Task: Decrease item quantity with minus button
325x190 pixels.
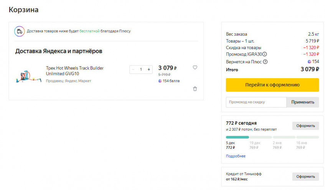Action: pyautogui.click(x=133, y=69)
